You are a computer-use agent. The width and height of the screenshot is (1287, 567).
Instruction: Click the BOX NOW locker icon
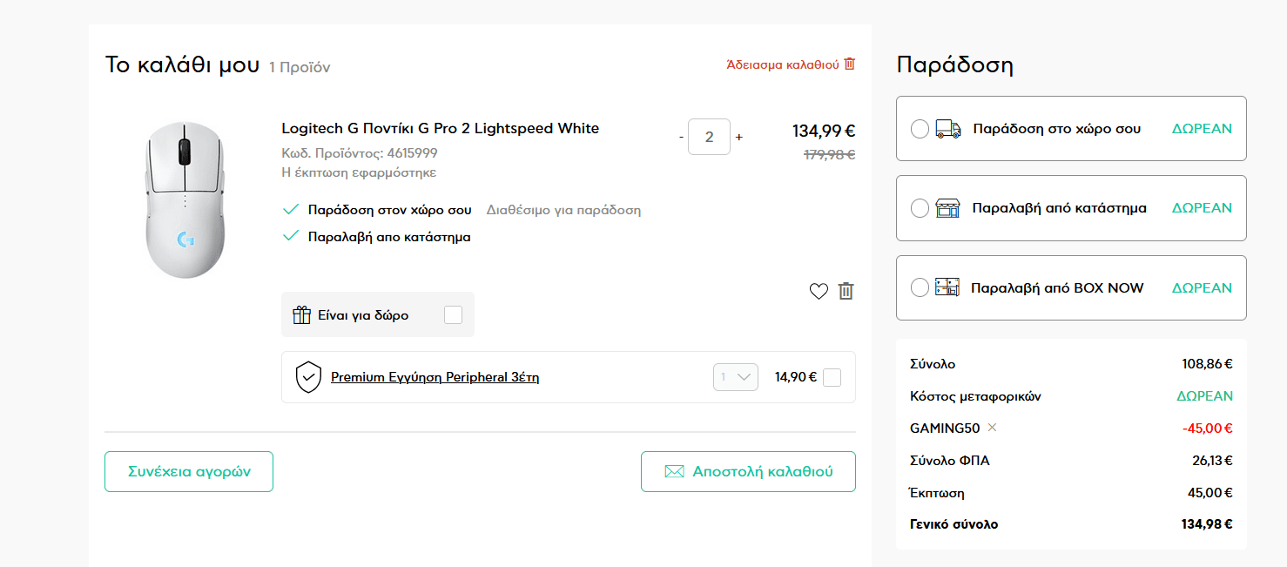[x=947, y=287]
